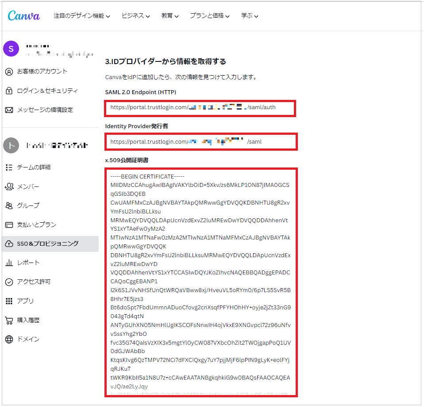Image resolution: width=424 pixels, height=407 pixels.
Task: Click the purple S user avatar
Action: click(11, 49)
